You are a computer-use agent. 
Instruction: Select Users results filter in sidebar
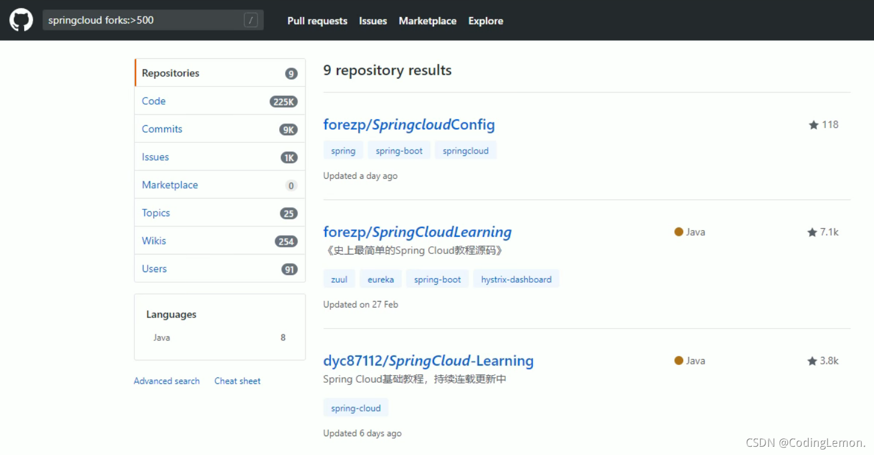tap(220, 269)
